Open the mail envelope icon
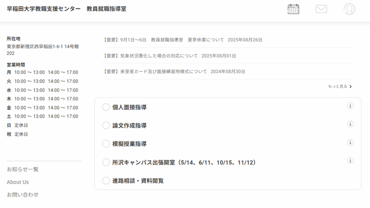 click(x=321, y=9)
